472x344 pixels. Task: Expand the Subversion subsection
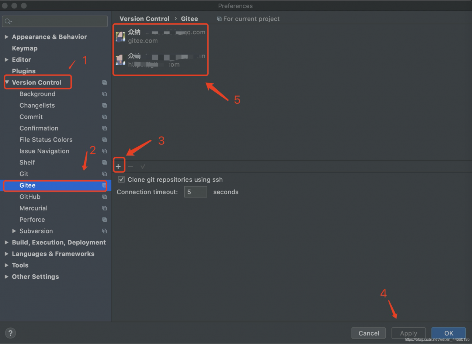14,231
